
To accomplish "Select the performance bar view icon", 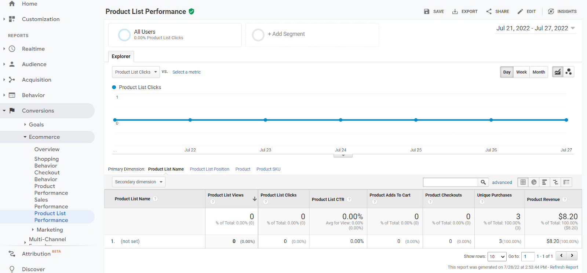I will pyautogui.click(x=545, y=182).
